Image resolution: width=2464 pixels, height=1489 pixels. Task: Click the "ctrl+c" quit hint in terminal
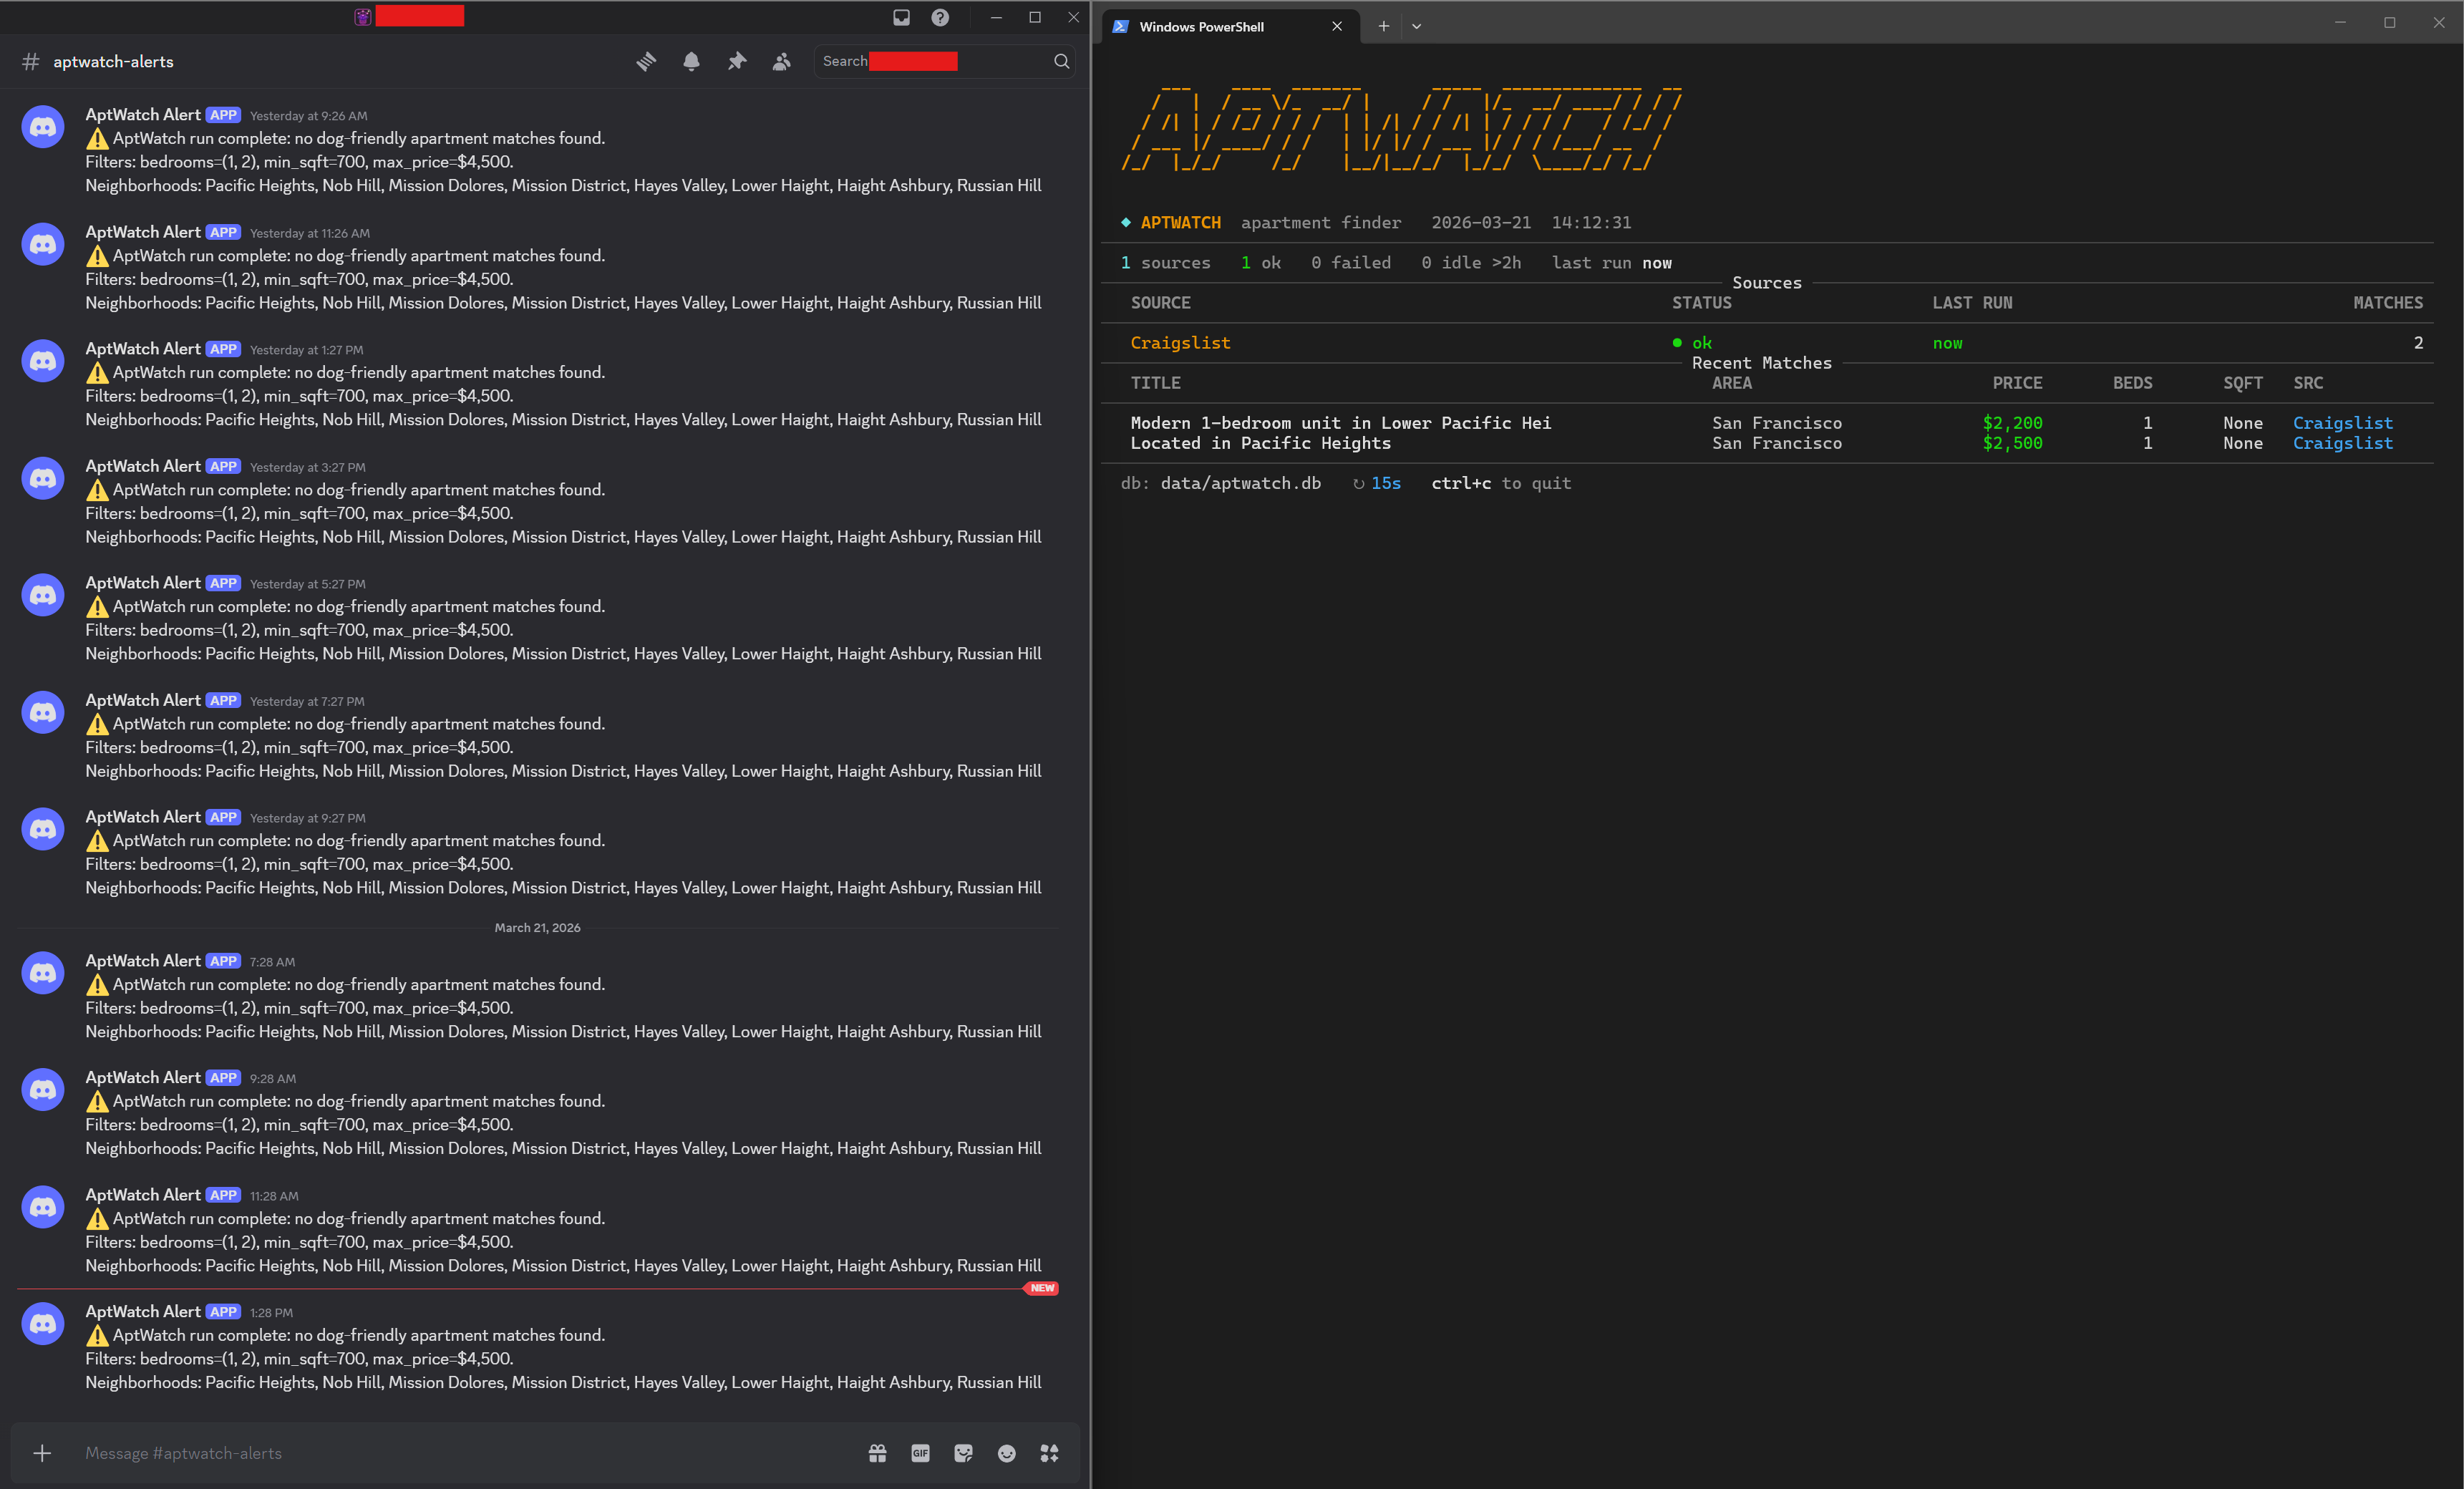[x=1461, y=483]
